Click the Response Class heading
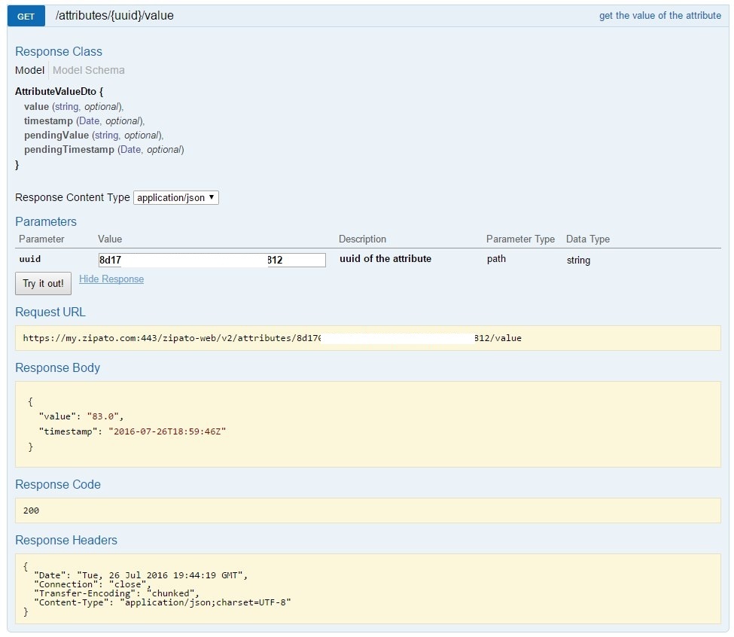This screenshot has width=734, height=637. click(59, 51)
